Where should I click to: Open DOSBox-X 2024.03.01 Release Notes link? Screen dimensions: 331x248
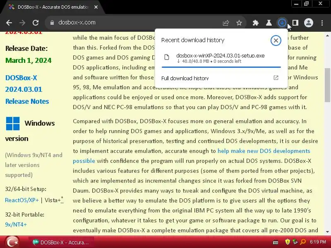[27, 89]
